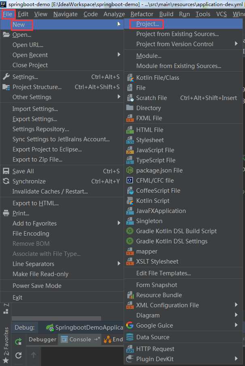
Task: Open the VCS menu
Action: coord(222,14)
